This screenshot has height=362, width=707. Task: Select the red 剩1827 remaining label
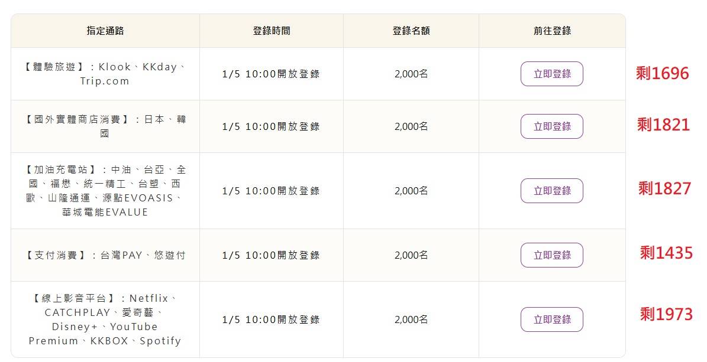click(x=664, y=189)
